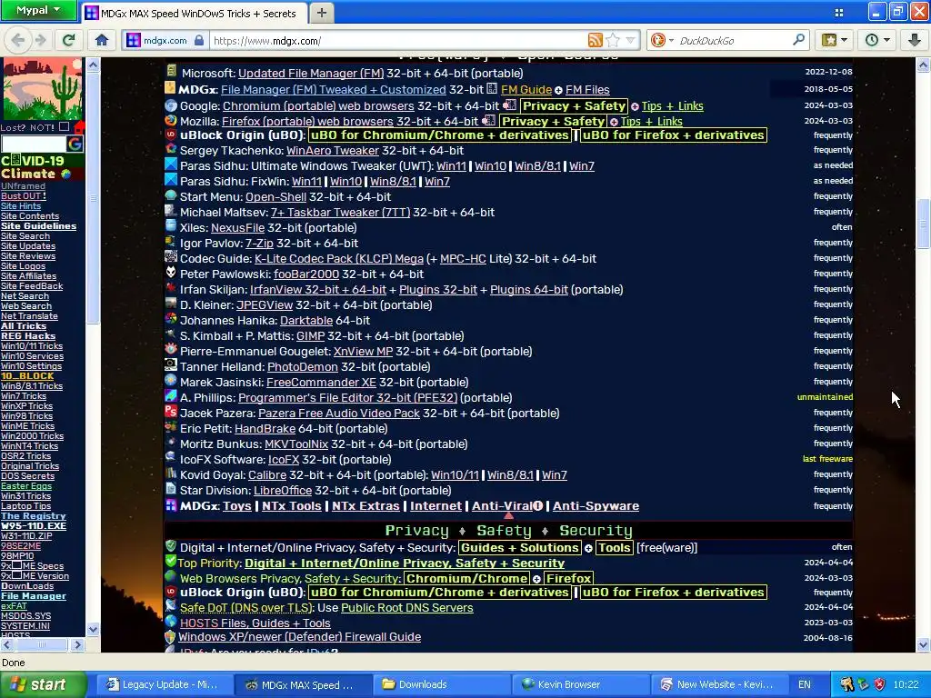Go forward with the Forward arrow
Image resolution: width=931 pixels, height=698 pixels.
(40, 40)
